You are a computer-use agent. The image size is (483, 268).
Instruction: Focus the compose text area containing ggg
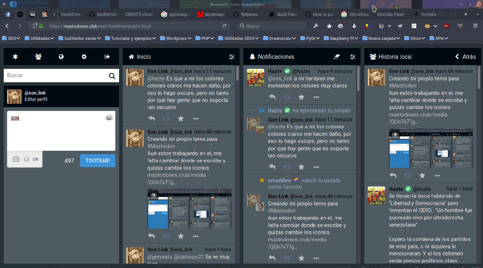click(x=61, y=131)
